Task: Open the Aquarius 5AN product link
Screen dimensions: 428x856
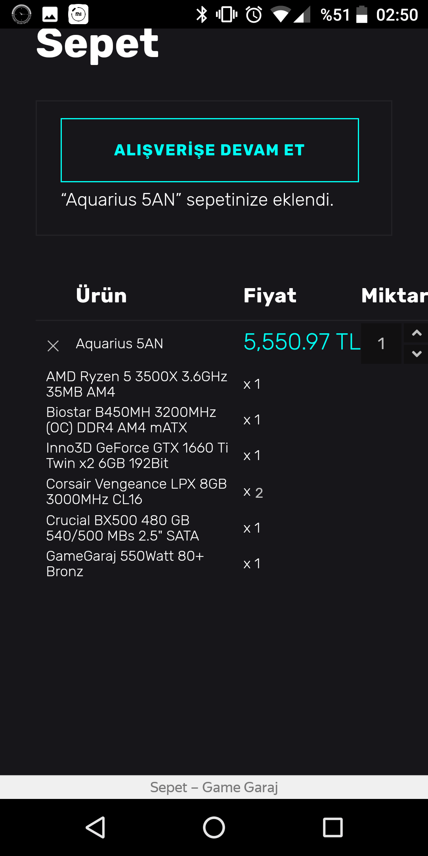Action: pos(119,344)
